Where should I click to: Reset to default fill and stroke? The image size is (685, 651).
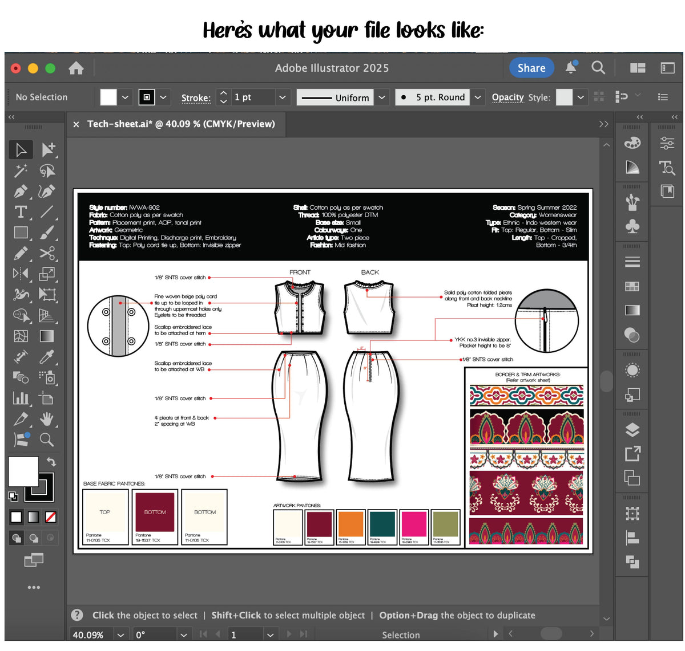13,497
